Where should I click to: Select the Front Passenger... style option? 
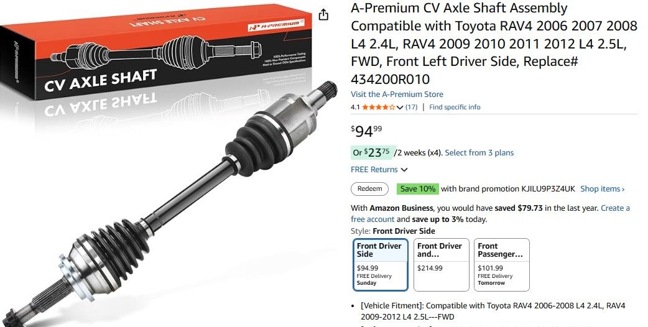[502, 265]
